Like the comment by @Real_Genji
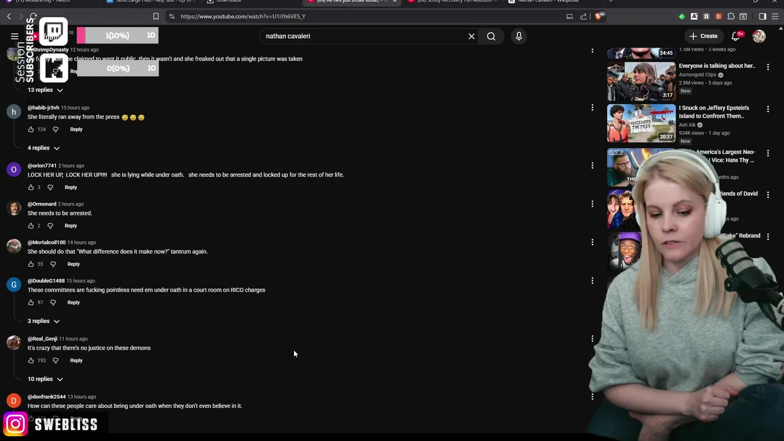This screenshot has height=441, width=784. coord(31,360)
